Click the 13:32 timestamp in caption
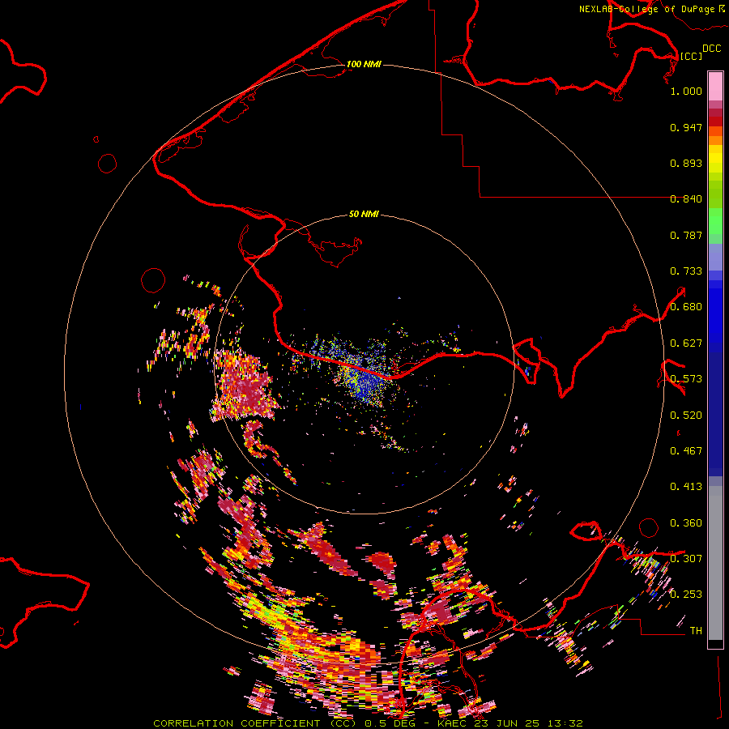729x729 pixels. coord(565,723)
